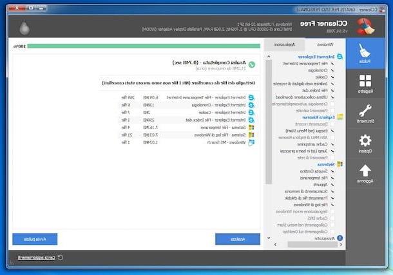
Task: Click the Piriform pear icon in header
Action: click(24, 27)
